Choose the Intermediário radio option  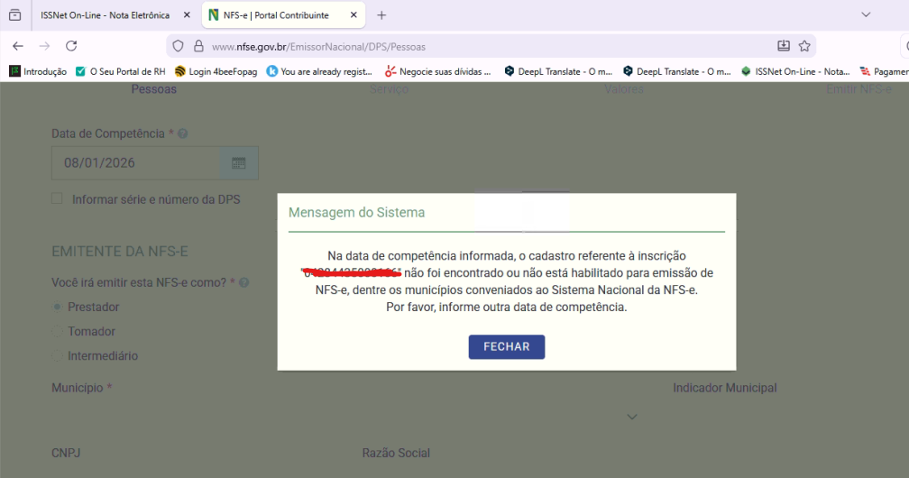[x=58, y=355]
